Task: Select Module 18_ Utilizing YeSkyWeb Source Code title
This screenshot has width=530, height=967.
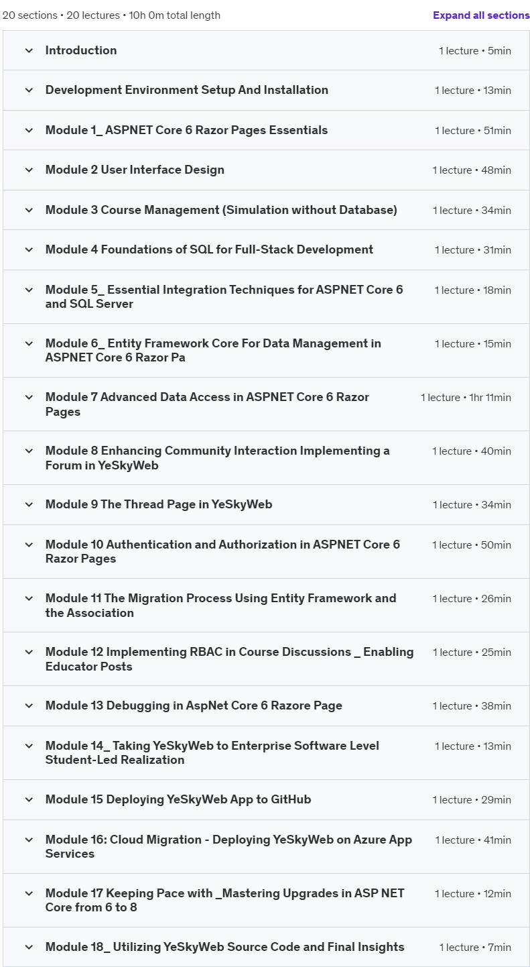Action: 225,947
